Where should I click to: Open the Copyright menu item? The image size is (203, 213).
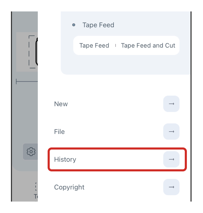69,187
